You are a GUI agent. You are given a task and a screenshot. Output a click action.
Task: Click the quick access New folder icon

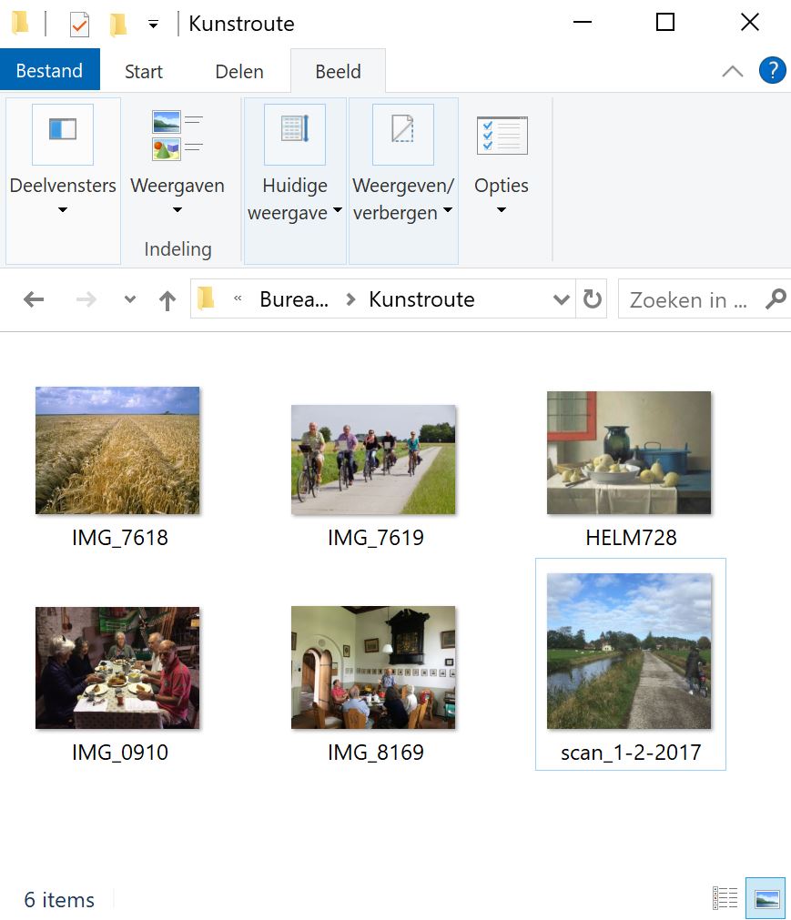(117, 24)
